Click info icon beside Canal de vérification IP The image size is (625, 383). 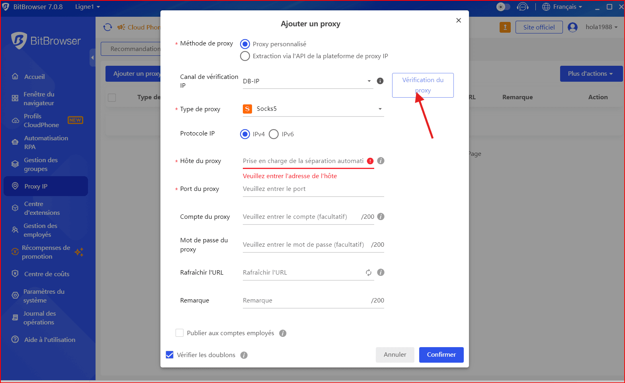click(380, 81)
